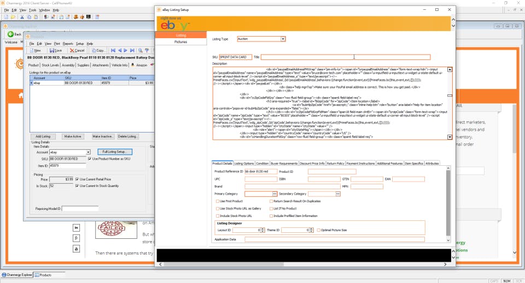Go to first record in Products window

coord(113,50)
